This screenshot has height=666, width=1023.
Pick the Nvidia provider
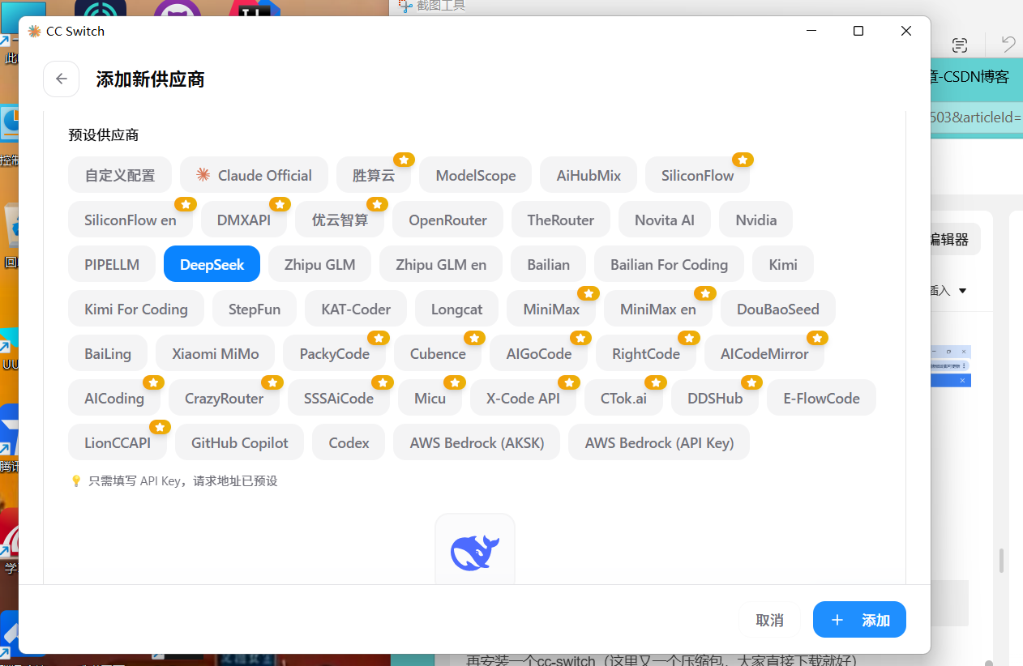click(756, 220)
